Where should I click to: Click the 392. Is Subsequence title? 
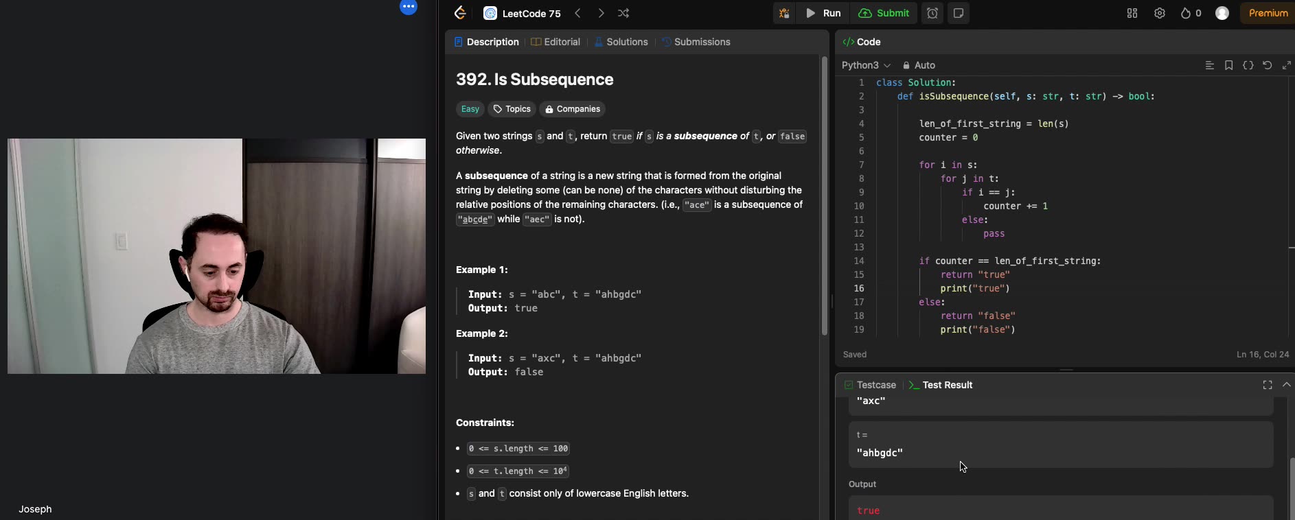click(535, 80)
